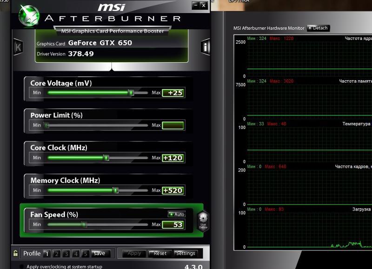Detach the Hardware Monitor panel

(x=318, y=28)
